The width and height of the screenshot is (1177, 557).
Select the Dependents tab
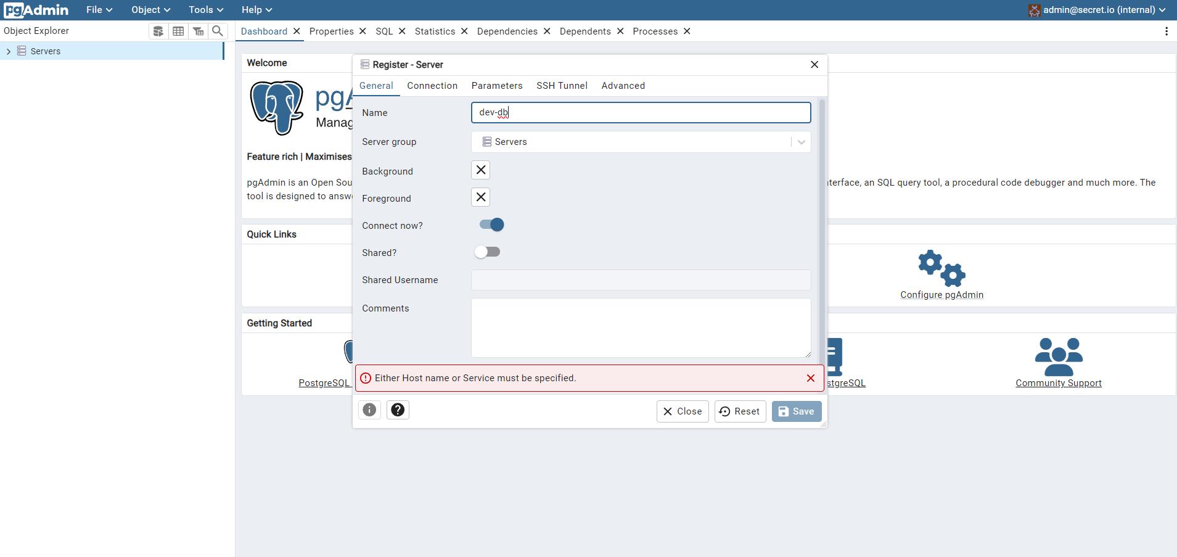[585, 31]
